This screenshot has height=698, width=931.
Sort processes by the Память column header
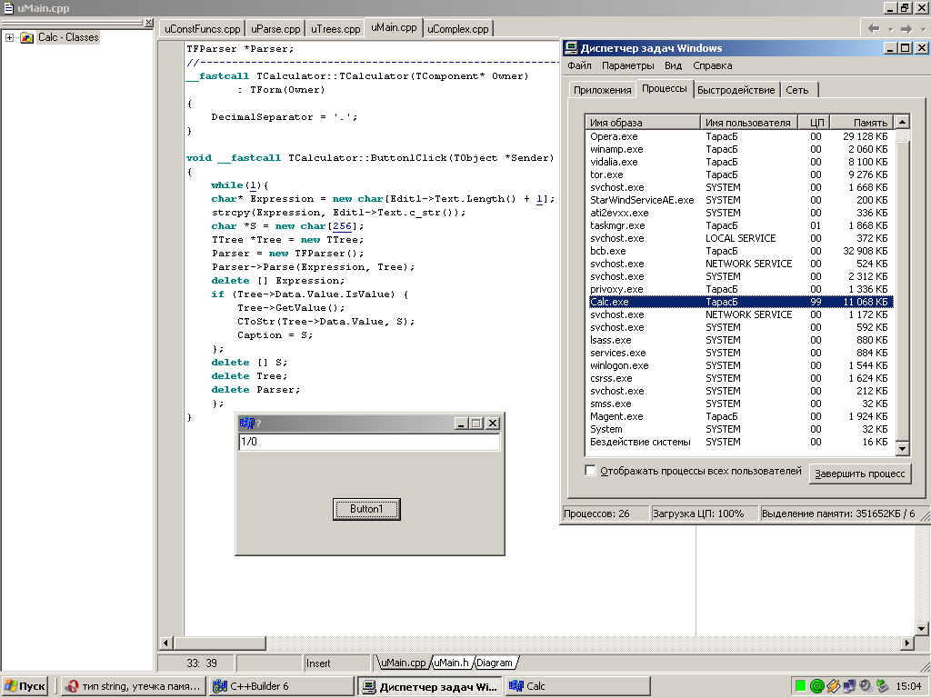861,123
